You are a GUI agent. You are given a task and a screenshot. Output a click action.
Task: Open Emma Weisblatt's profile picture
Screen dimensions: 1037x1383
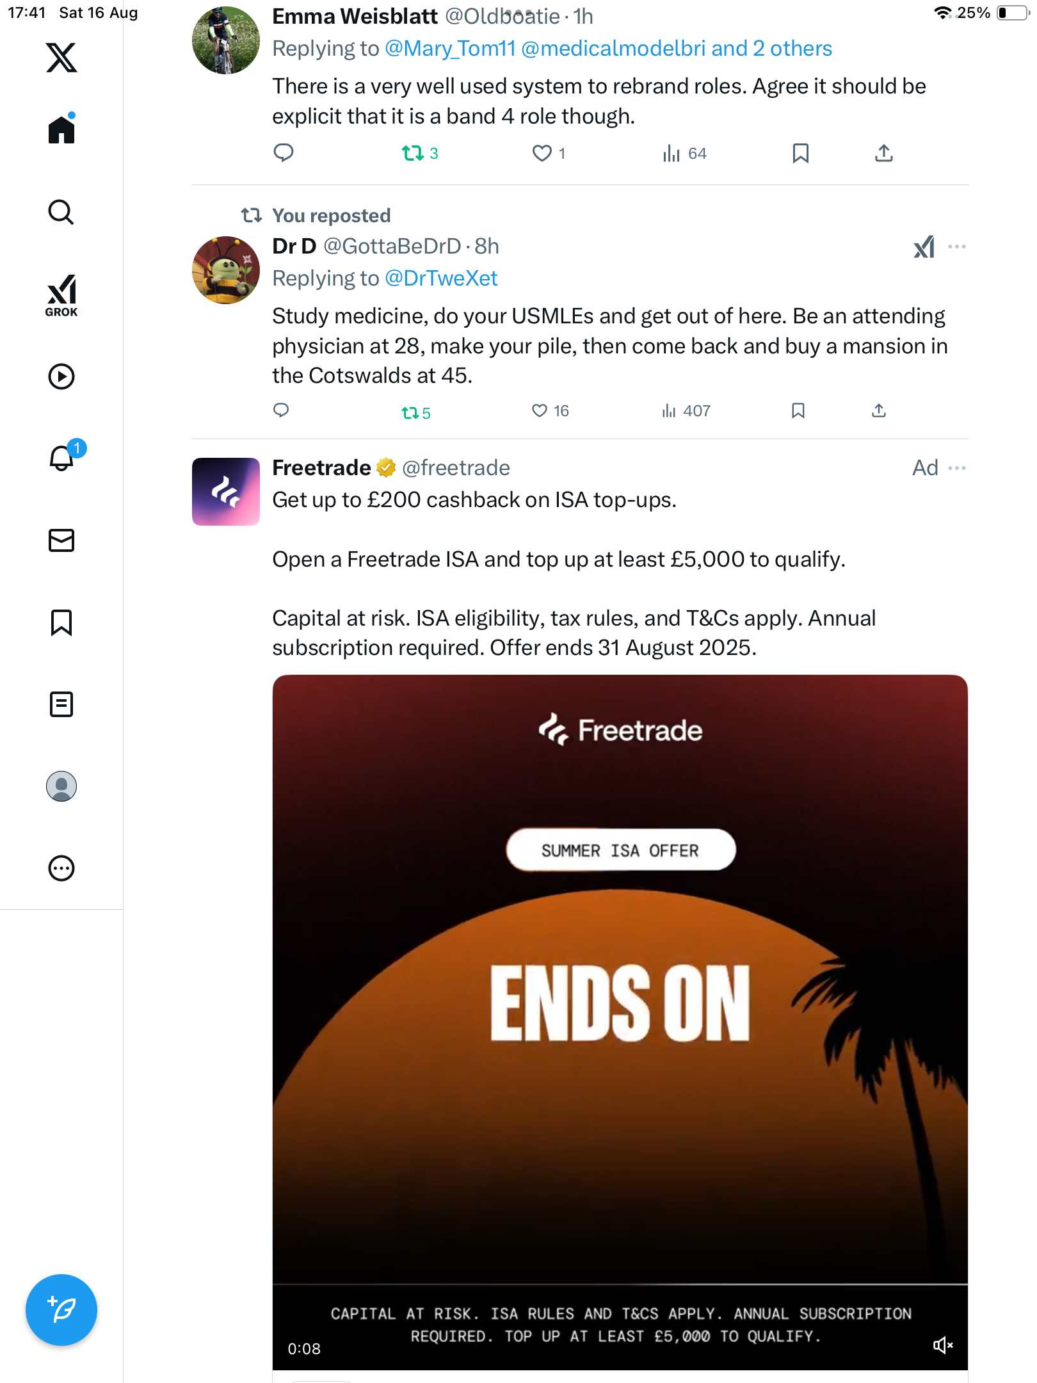(226, 40)
